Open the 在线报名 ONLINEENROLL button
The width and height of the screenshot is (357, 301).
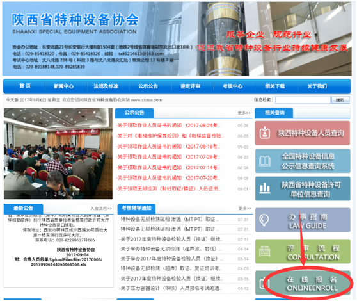coord(303,283)
